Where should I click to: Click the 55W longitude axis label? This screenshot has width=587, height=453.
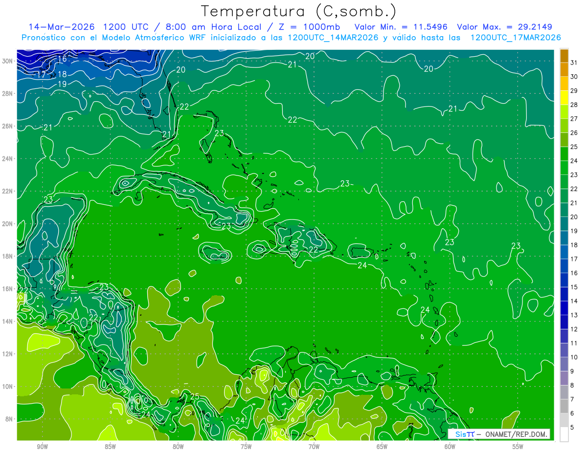(518, 447)
